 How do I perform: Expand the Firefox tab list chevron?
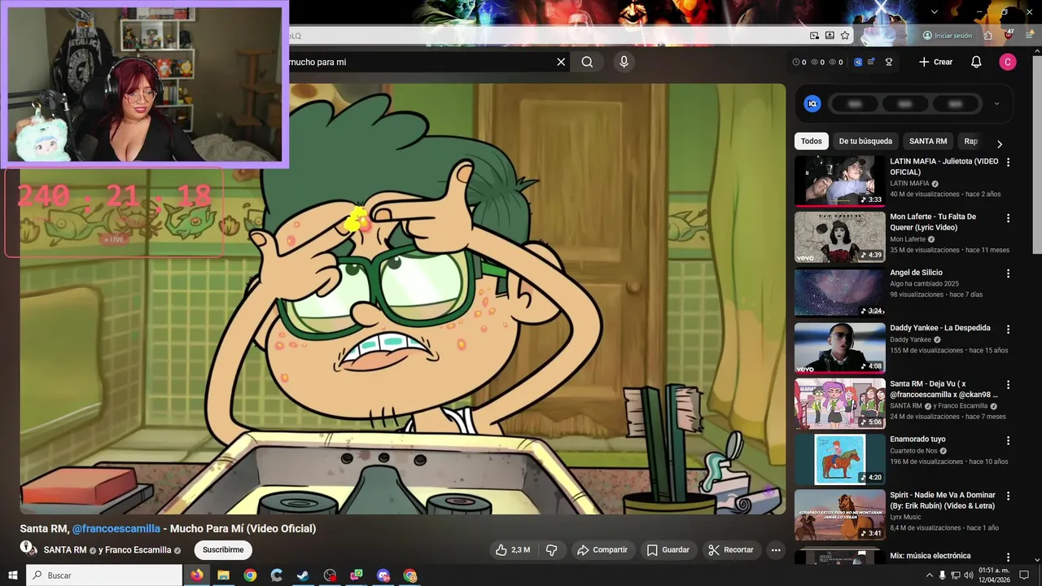pos(935,11)
